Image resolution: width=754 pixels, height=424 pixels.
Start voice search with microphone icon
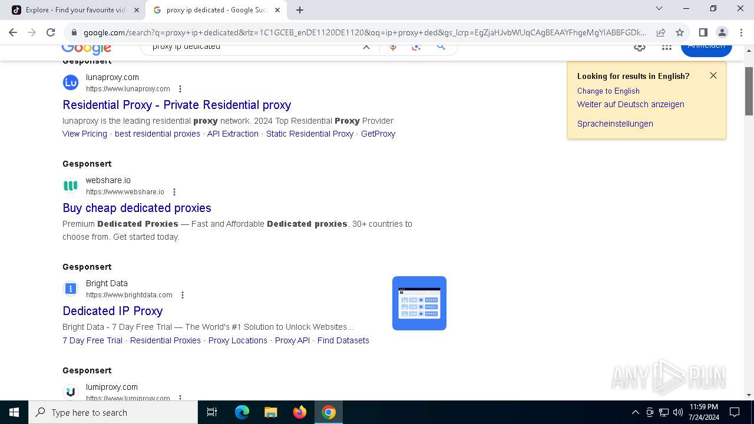(x=393, y=47)
